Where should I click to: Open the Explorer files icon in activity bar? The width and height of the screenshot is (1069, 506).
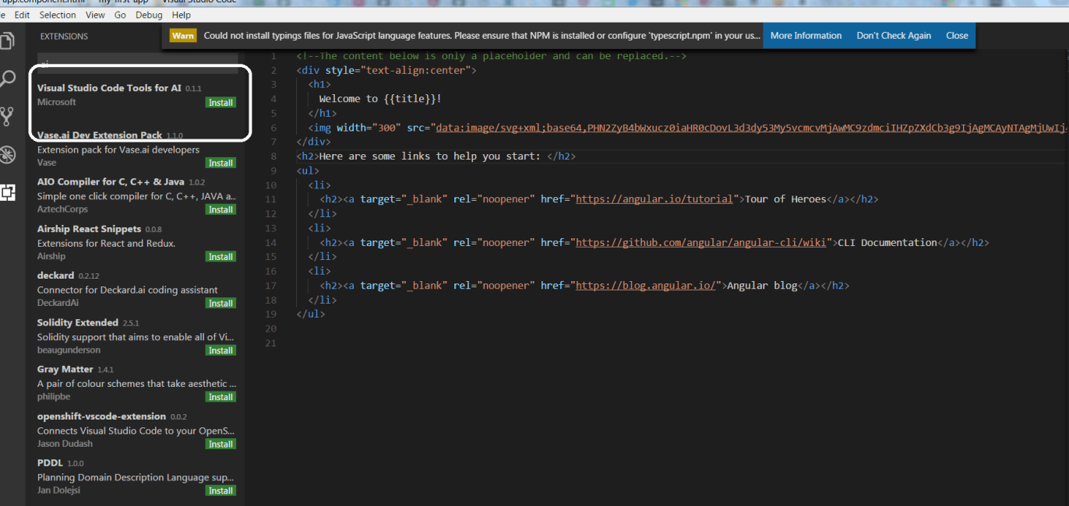[7, 40]
